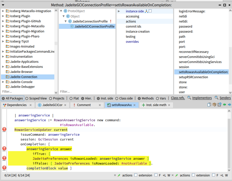Switch to the Dependencies tab
This screenshot has width=232, height=181.
[x=17, y=105]
